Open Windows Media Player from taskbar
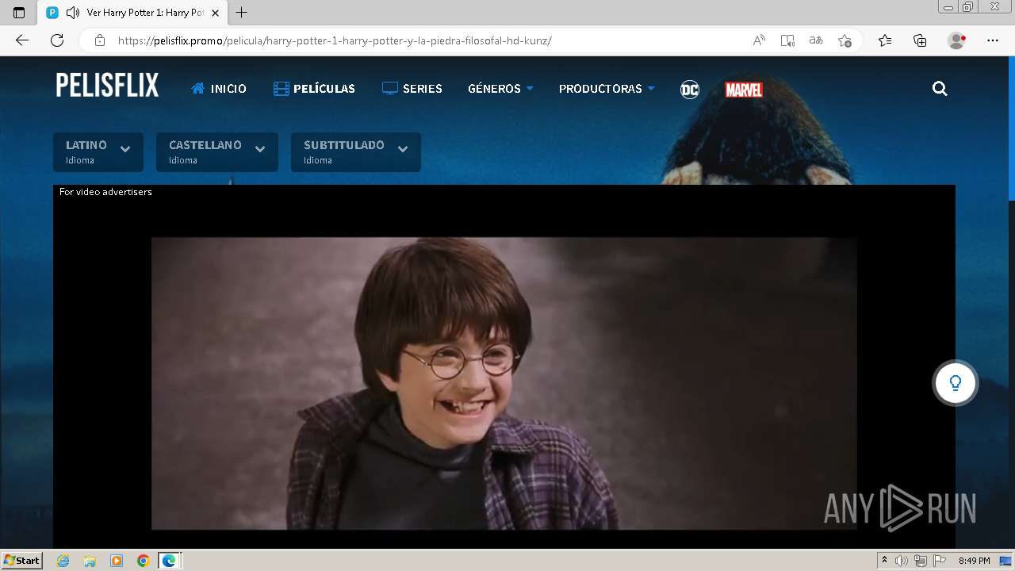The width and height of the screenshot is (1015, 571). point(117,561)
